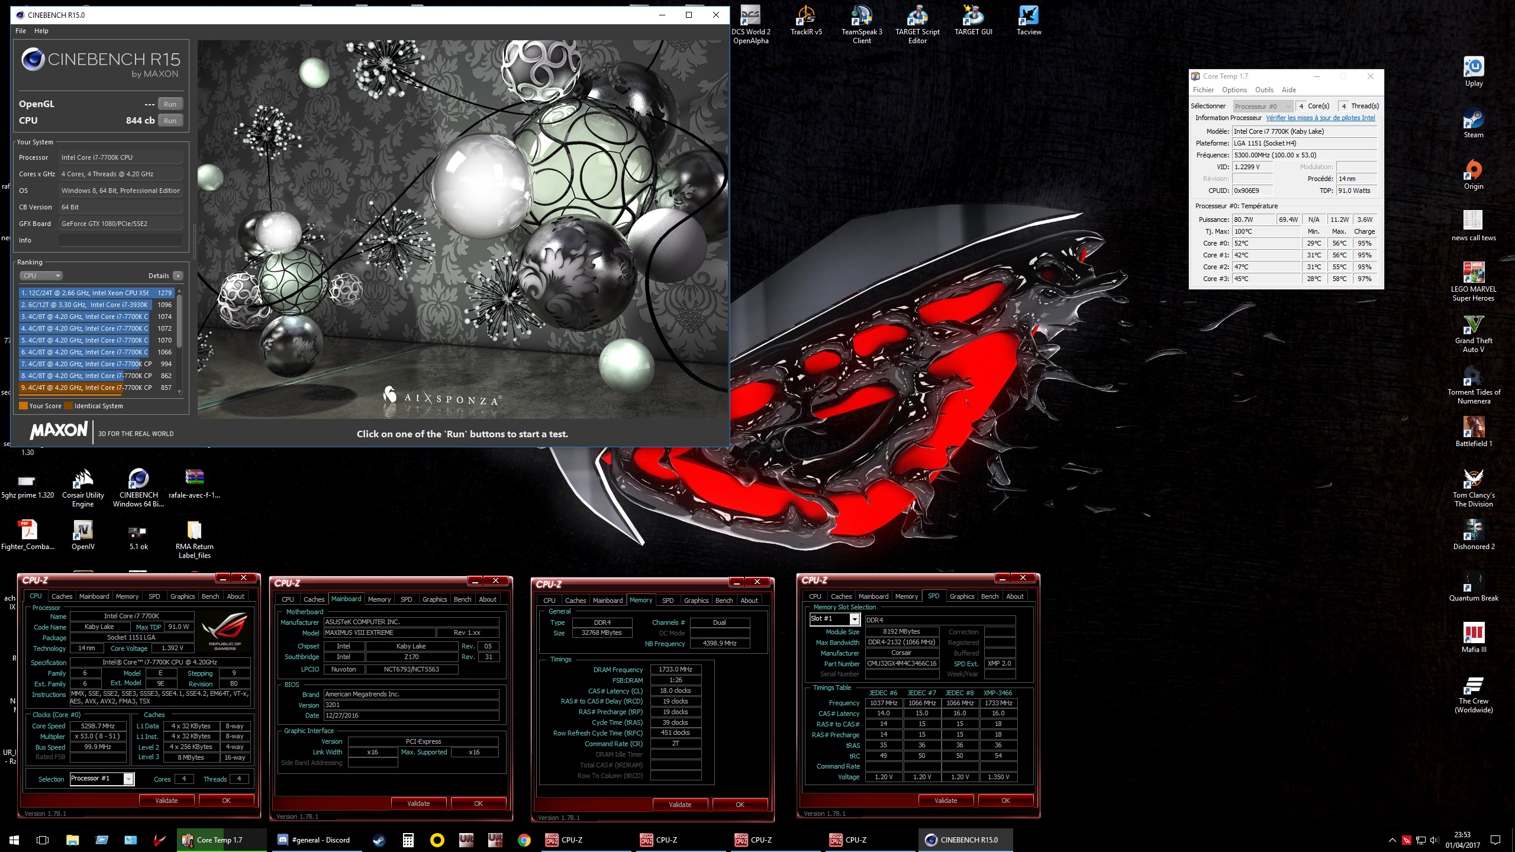Open Cinebench Help menu

[x=41, y=31]
